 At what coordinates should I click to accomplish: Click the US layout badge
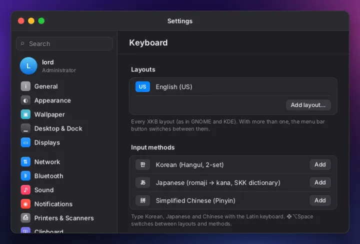tap(142, 87)
